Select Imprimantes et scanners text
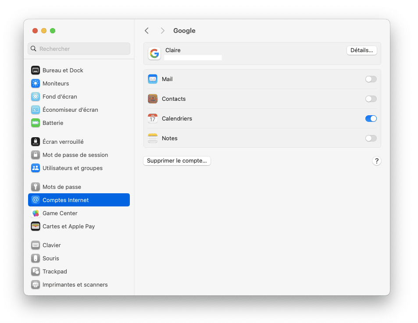This screenshot has height=323, width=418. pyautogui.click(x=75, y=285)
